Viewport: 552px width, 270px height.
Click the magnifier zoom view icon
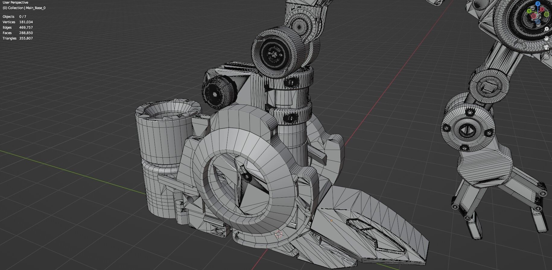coord(547,29)
